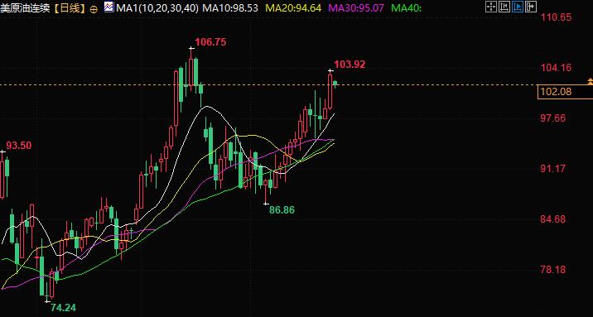Image resolution: width=593 pixels, height=317 pixels.
Task: Open the MA1(10,20,30,40) indicator settings
Action: click(x=157, y=7)
